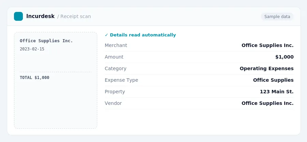Click the receipt header Office Supplies Inc.
The height and width of the screenshot is (142, 307).
click(46, 41)
